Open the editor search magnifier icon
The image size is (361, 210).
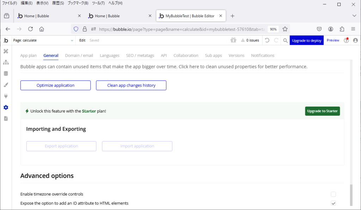click(x=285, y=41)
